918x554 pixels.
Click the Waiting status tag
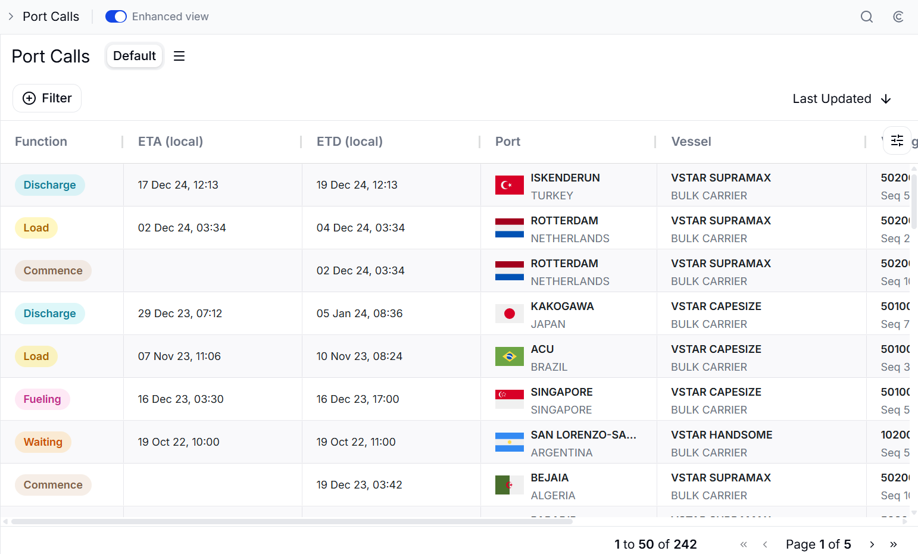point(43,442)
